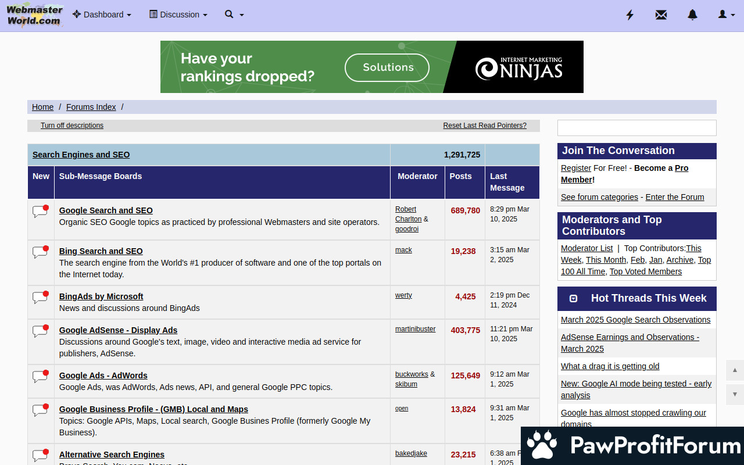View moderator buckworks profile
Viewport: 744px width, 465px height.
point(412,374)
